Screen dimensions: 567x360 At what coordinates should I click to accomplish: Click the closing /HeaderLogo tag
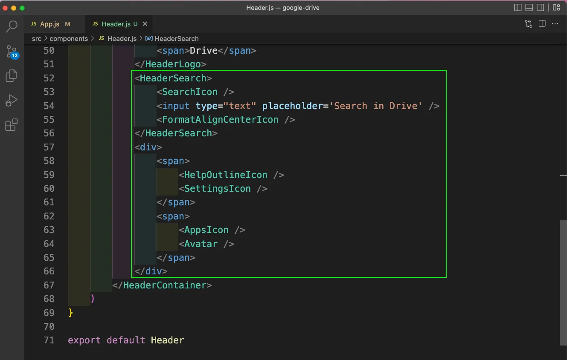[170, 64]
